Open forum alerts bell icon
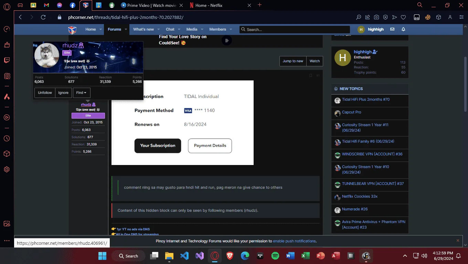Image resolution: width=468 pixels, height=264 pixels. tap(403, 30)
